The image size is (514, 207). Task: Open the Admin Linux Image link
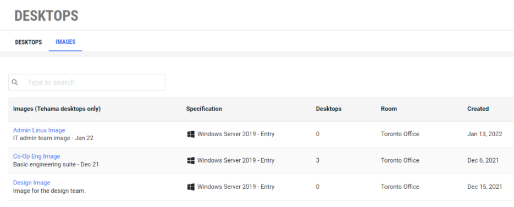tap(39, 130)
